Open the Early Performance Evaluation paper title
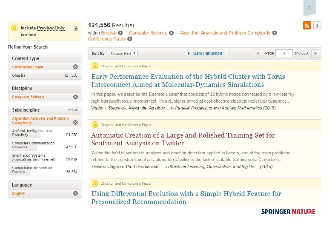This screenshot has width=332, height=230. [x=188, y=80]
